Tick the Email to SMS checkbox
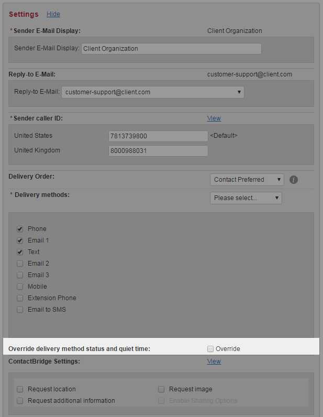 [20, 310]
